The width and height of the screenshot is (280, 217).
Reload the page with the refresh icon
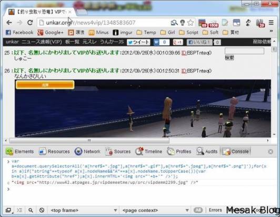pos(30,22)
